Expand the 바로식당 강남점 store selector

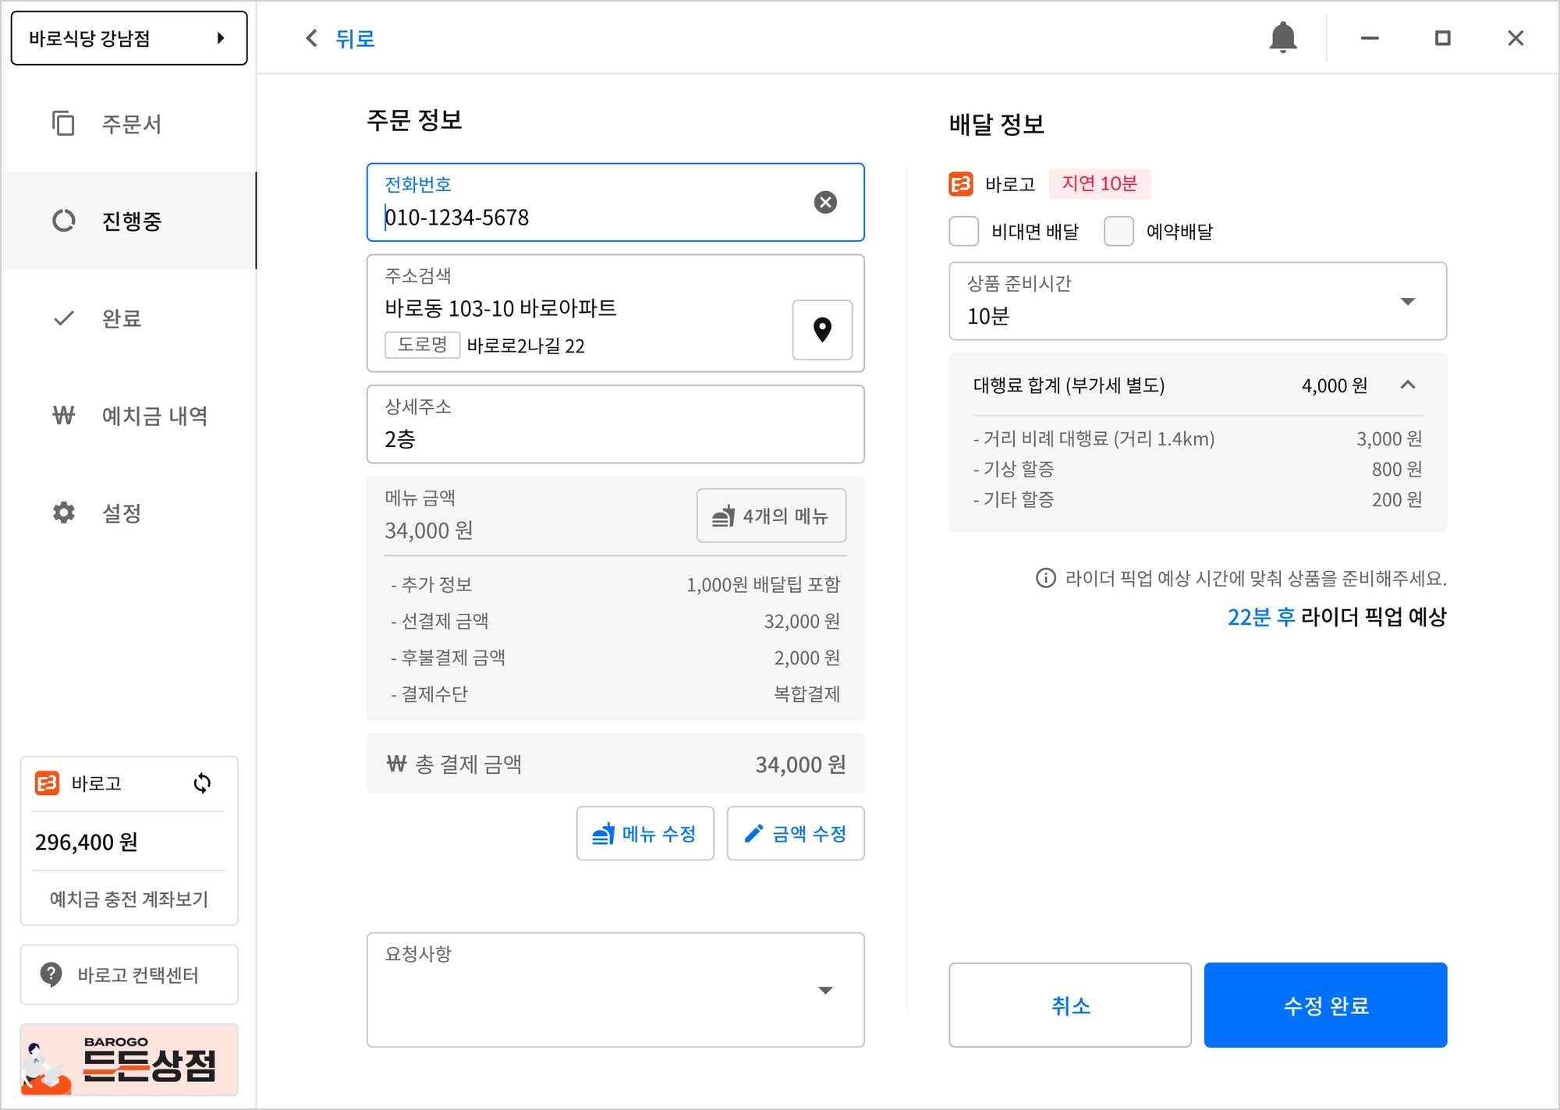click(x=129, y=37)
